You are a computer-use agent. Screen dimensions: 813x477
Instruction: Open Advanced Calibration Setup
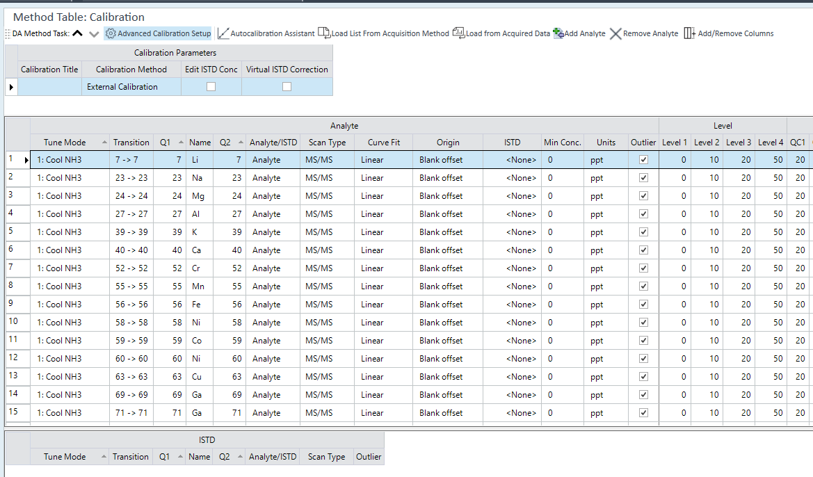click(158, 33)
